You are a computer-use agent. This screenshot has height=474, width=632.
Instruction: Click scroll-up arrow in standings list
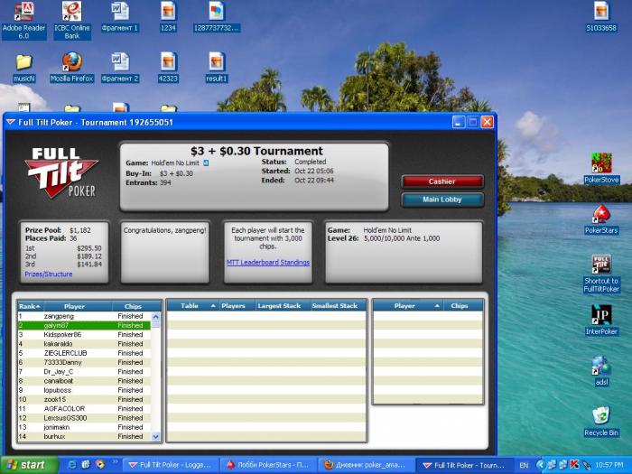tap(155, 316)
